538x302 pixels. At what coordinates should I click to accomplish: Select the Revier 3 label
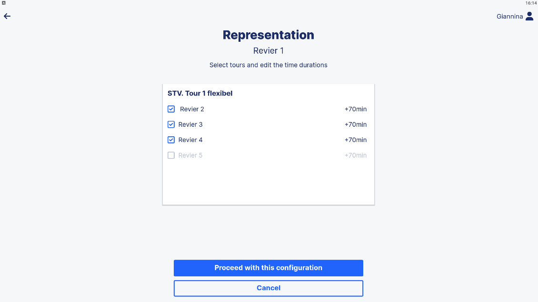pos(190,124)
